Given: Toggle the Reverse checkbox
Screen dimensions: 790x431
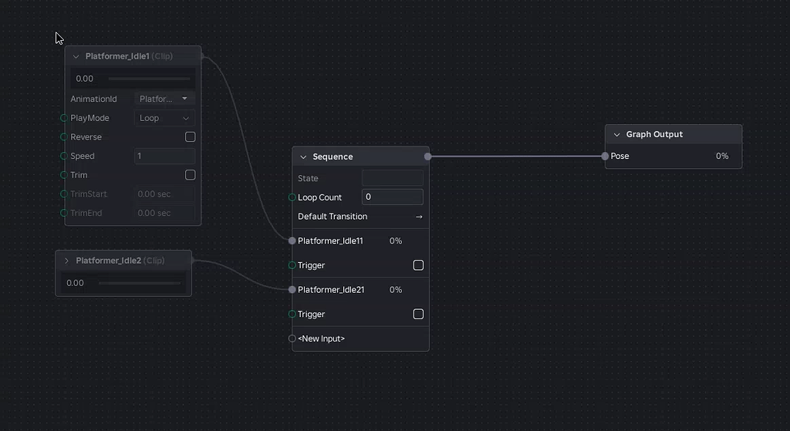Looking at the screenshot, I should pyautogui.click(x=191, y=137).
